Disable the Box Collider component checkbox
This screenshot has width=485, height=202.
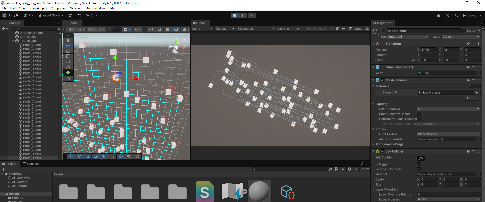point(382,151)
